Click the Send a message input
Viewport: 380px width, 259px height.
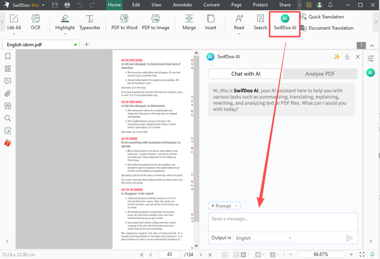point(283,222)
